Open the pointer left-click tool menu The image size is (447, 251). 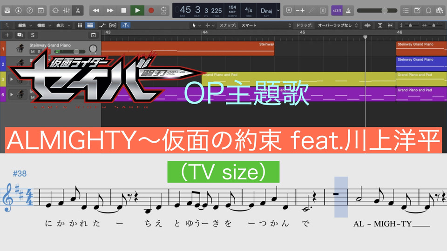pos(196,25)
